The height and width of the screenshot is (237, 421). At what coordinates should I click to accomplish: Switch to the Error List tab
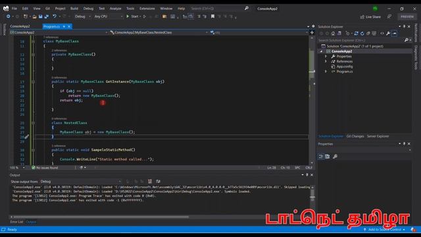pos(16,222)
